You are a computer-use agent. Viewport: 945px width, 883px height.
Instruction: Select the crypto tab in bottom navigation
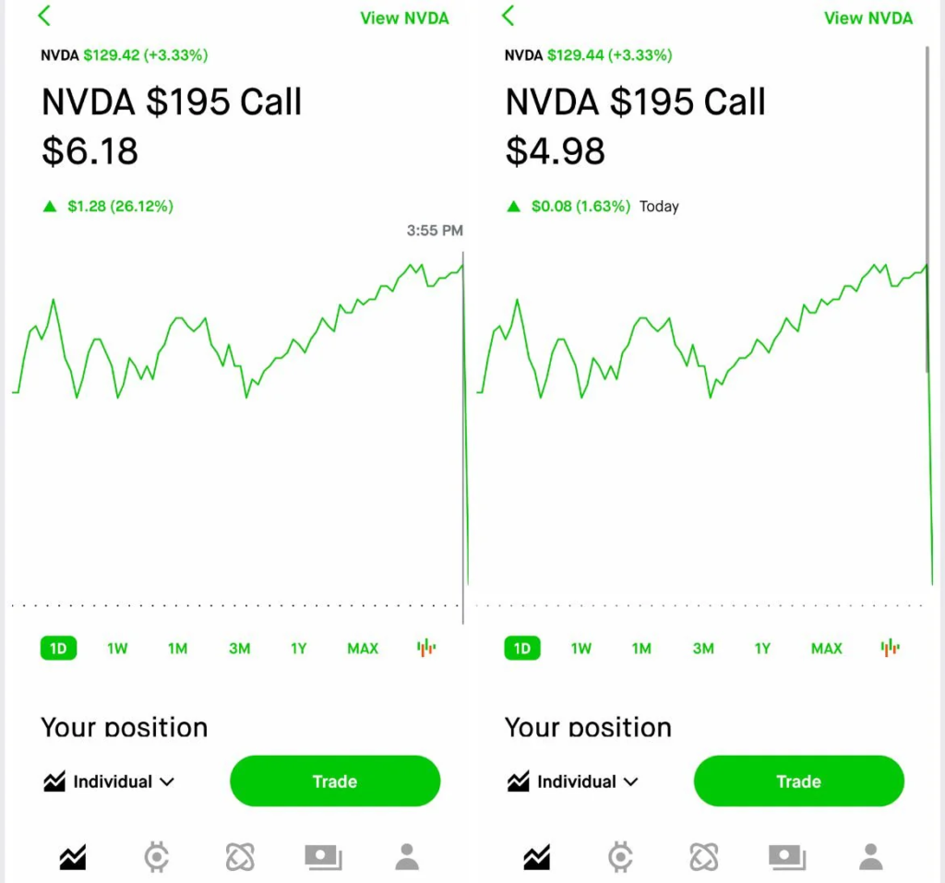tap(157, 858)
